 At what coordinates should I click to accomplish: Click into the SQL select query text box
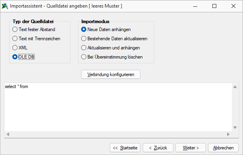(x=118, y=107)
